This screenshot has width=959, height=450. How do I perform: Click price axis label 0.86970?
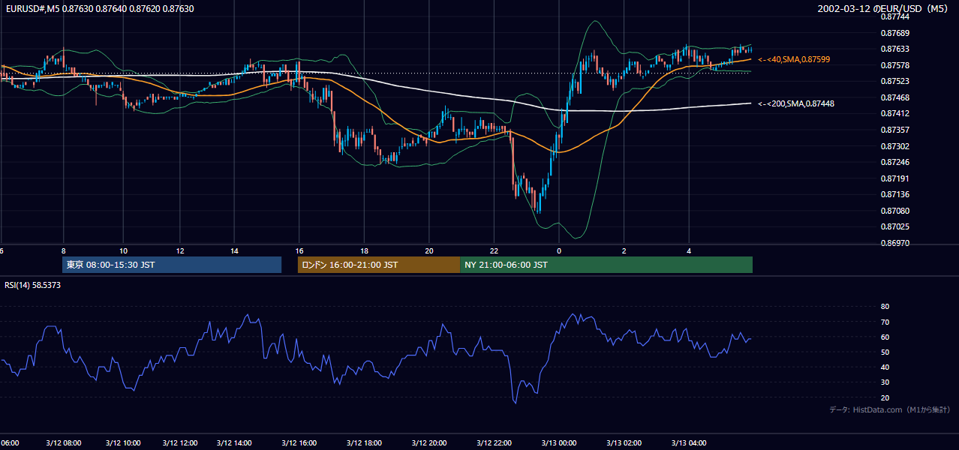tap(894, 244)
